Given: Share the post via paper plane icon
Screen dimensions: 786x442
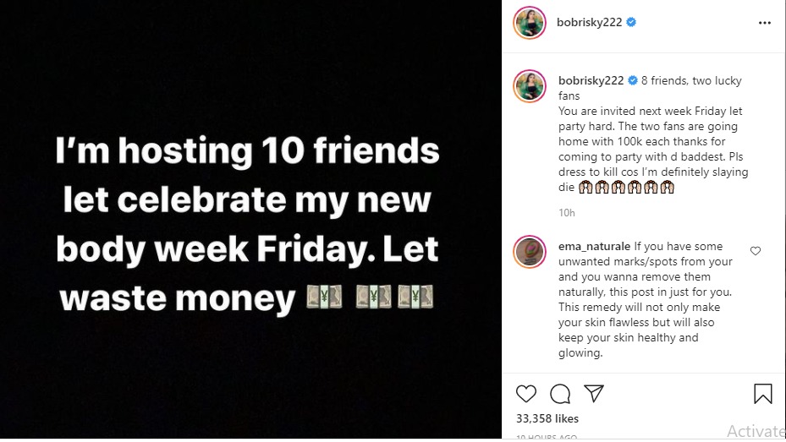Looking at the screenshot, I should coord(594,394).
